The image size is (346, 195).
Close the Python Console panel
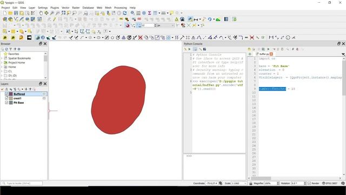coord(343,44)
